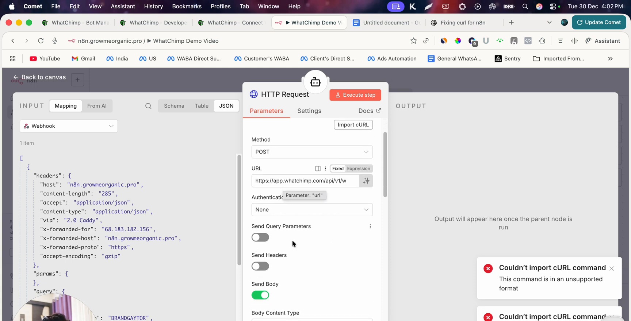The image size is (631, 321).
Task: Open the apps grid in bookmarks bar
Action: pyautogui.click(x=13, y=59)
